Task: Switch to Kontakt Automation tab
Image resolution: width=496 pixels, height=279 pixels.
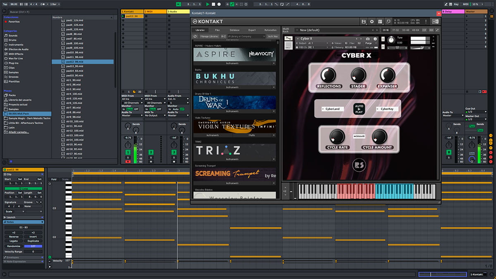Action: [x=270, y=30]
